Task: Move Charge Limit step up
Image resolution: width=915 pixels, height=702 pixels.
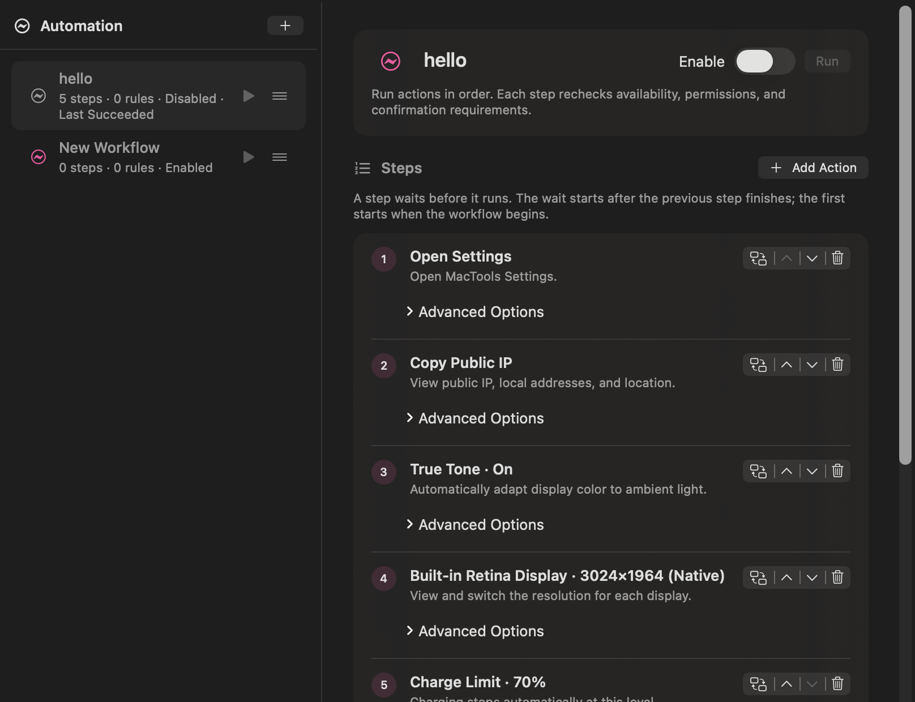Action: point(786,684)
